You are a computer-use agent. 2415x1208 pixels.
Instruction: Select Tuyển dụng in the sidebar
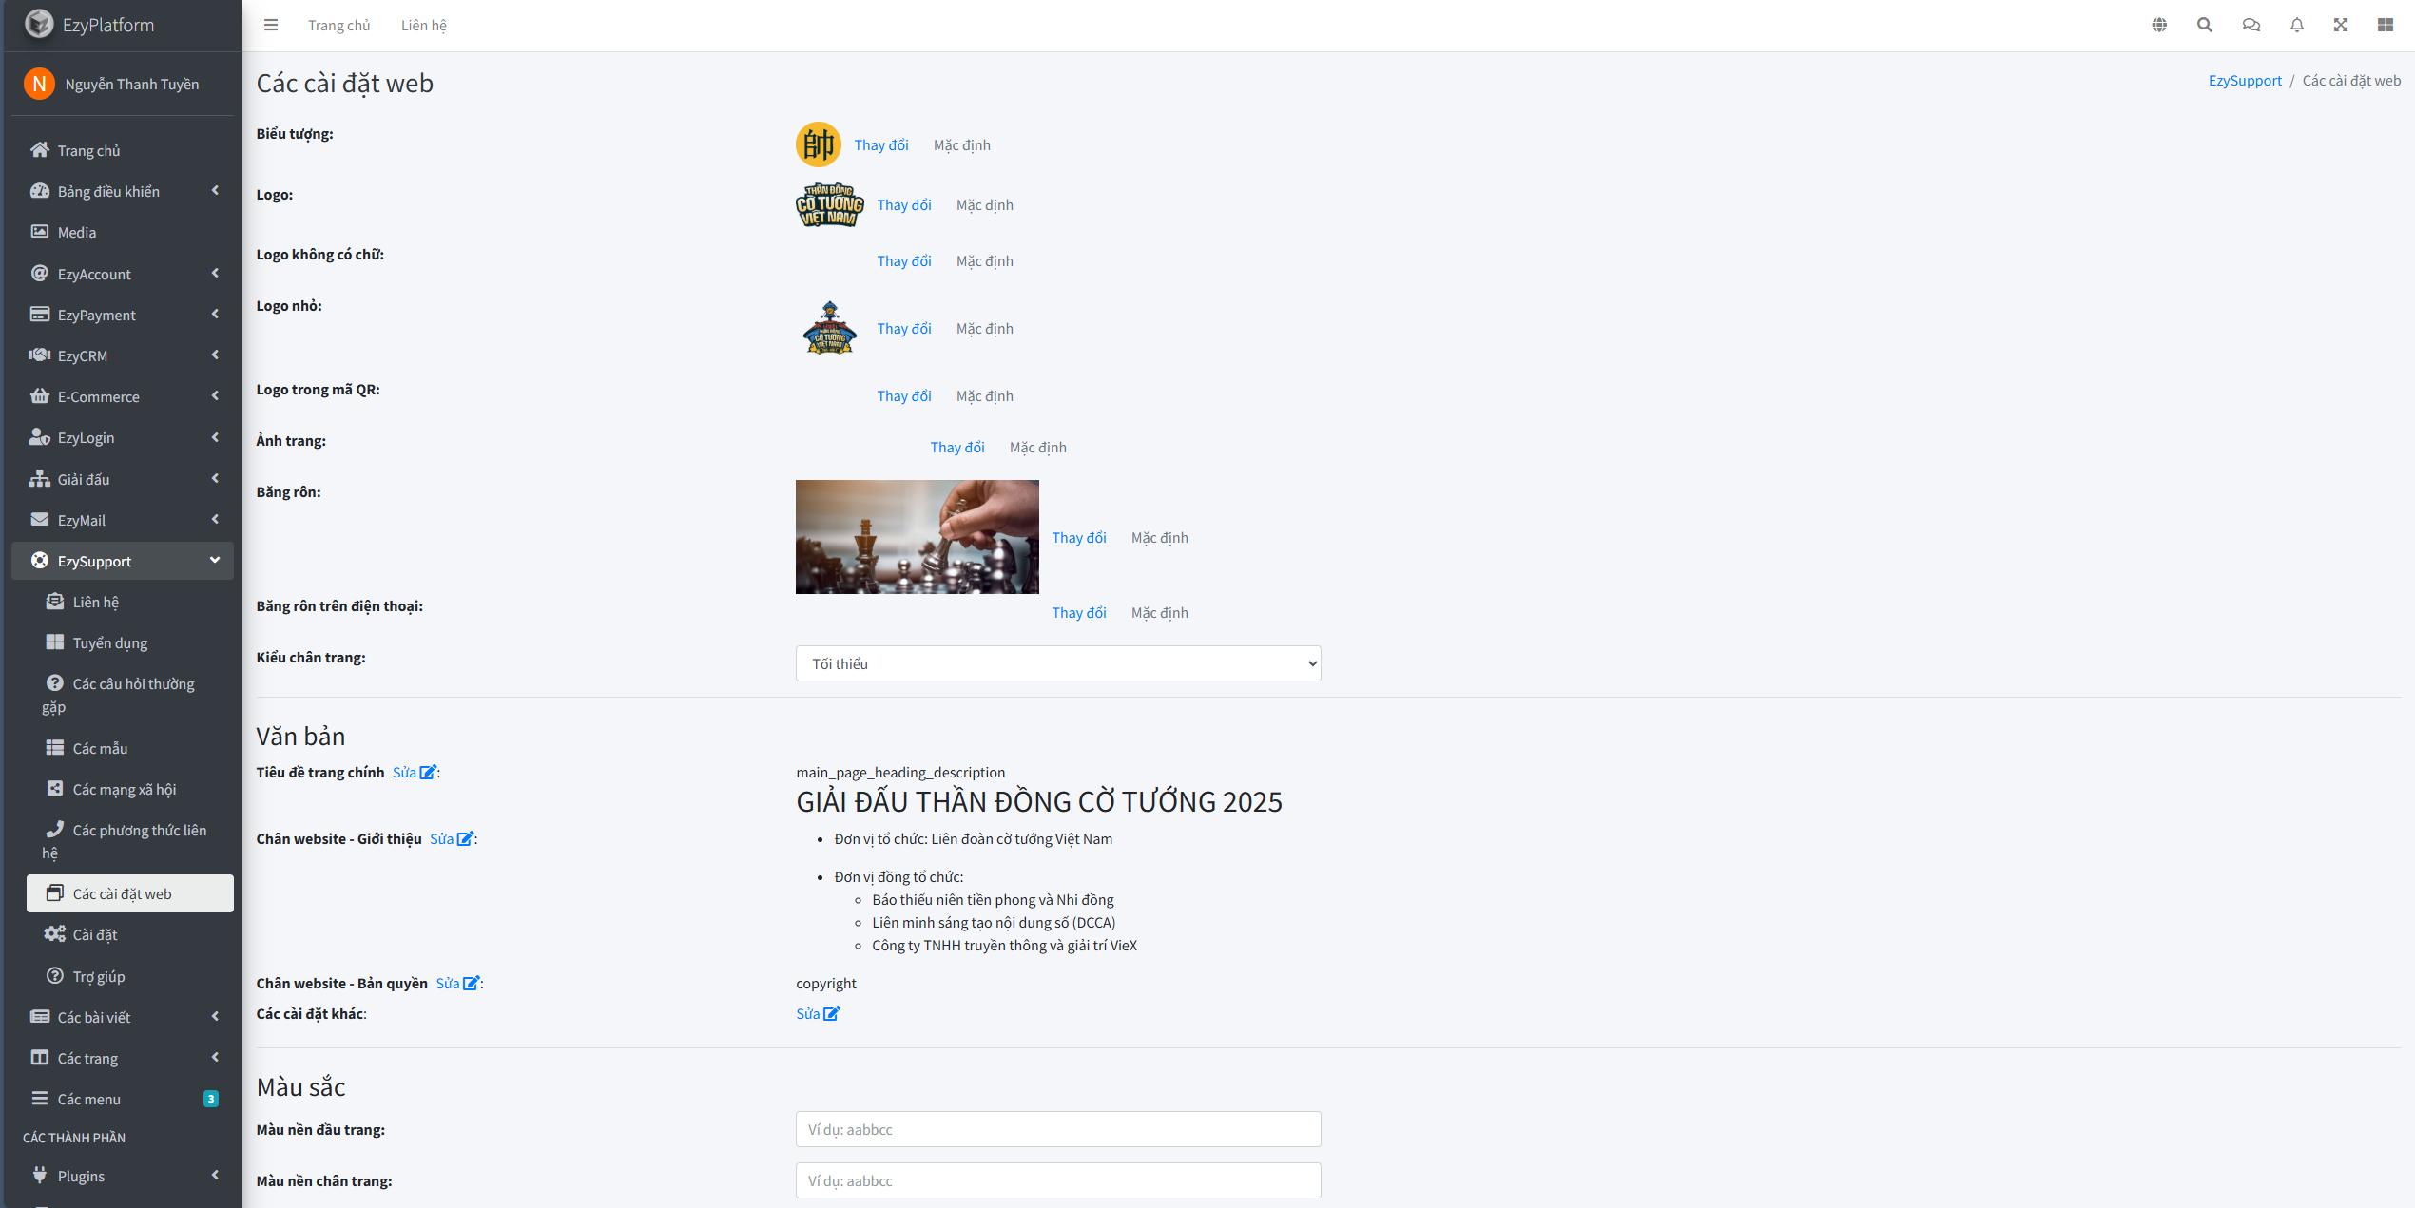click(x=109, y=642)
